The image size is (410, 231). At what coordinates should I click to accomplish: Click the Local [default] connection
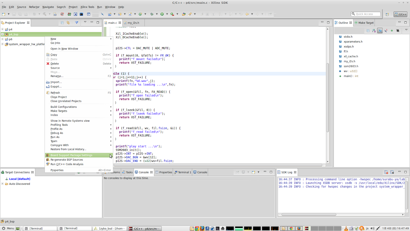point(19,179)
